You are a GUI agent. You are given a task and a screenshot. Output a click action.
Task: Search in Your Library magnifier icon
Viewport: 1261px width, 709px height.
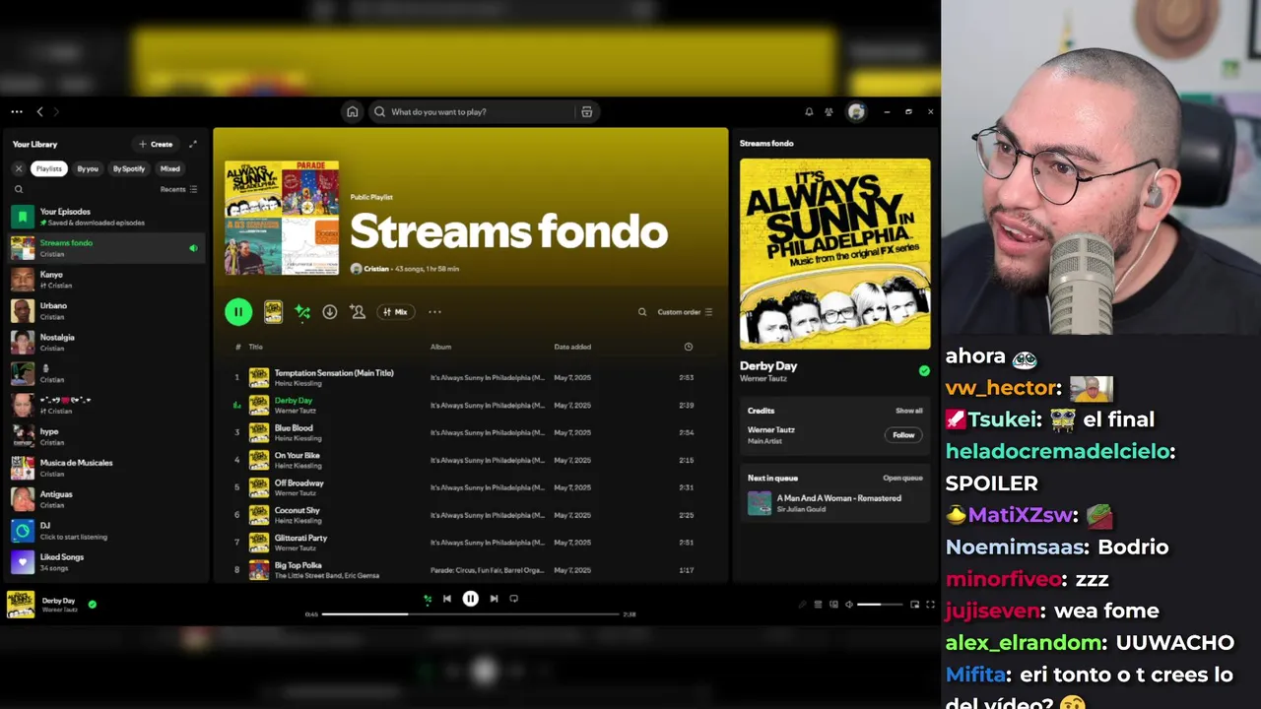pos(18,189)
